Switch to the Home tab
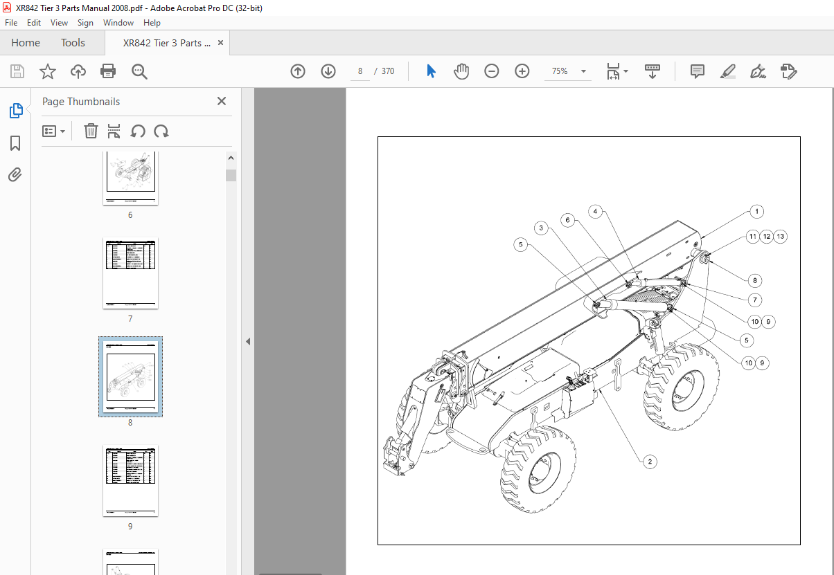The image size is (834, 575). pos(26,43)
